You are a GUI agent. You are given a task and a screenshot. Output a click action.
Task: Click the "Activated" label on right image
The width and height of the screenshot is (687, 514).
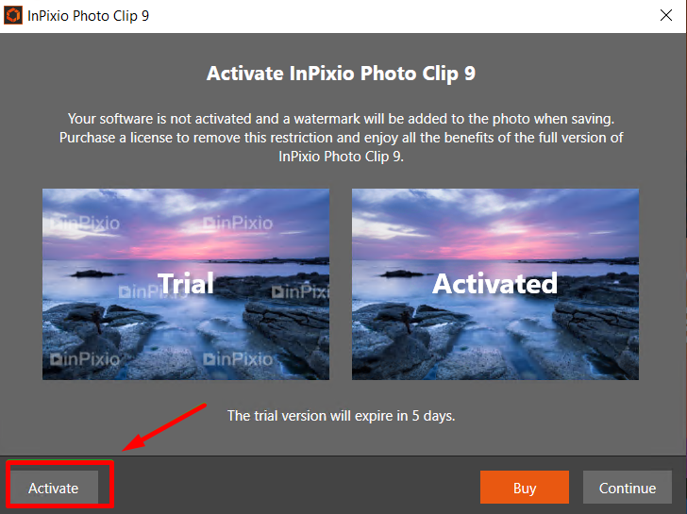coord(495,283)
